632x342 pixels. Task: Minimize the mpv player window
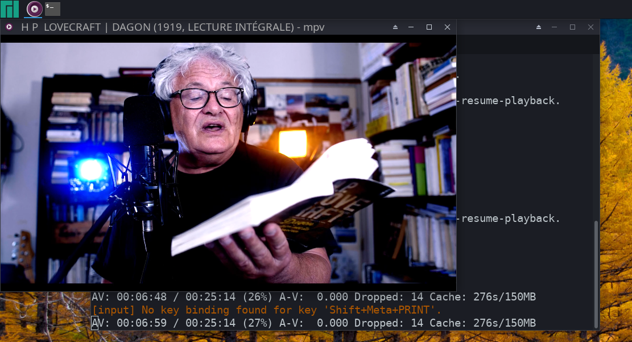[x=411, y=27]
